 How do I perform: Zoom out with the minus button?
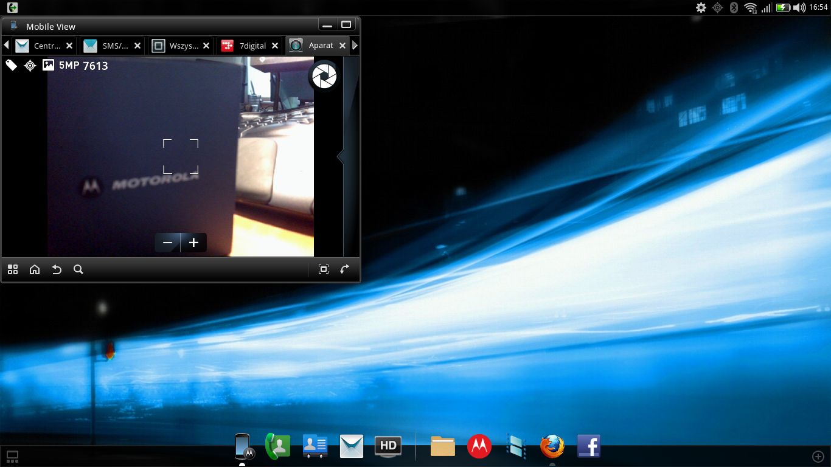coord(168,243)
